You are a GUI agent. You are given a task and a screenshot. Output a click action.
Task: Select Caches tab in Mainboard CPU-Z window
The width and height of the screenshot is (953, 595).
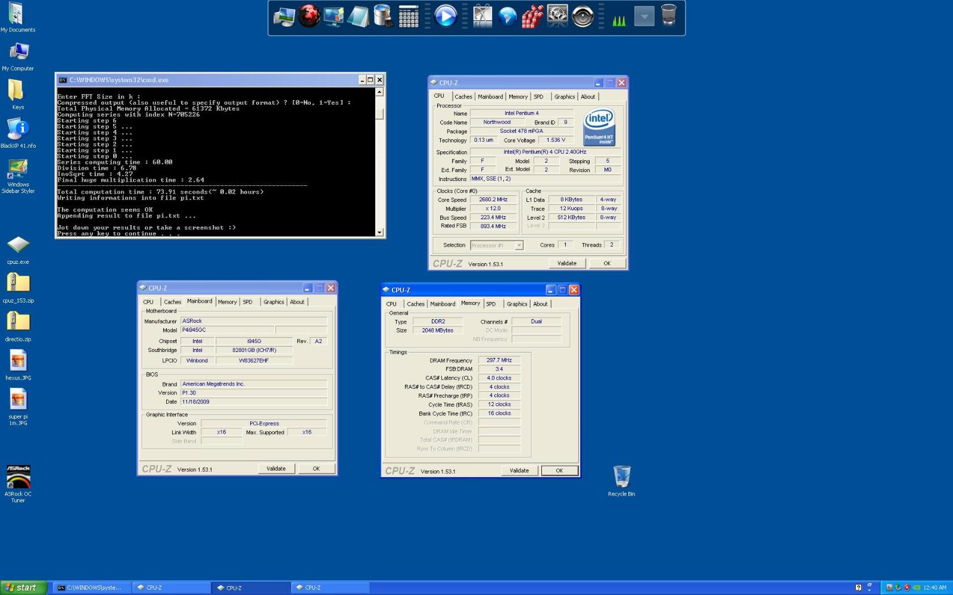click(173, 302)
